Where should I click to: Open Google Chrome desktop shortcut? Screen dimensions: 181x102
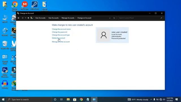pyautogui.click(x=15, y=6)
